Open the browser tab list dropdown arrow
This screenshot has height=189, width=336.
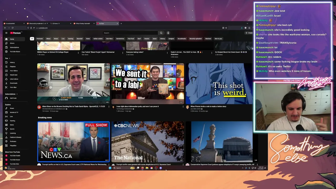pos(247,23)
